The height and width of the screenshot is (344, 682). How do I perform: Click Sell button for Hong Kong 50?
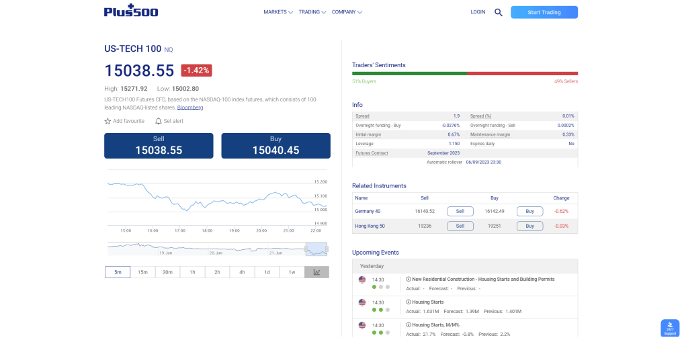pos(460,226)
